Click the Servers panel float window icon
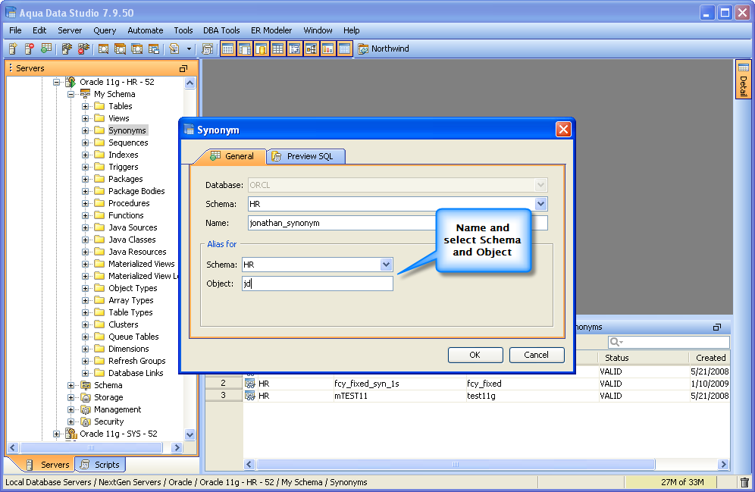The width and height of the screenshot is (755, 492). (183, 68)
